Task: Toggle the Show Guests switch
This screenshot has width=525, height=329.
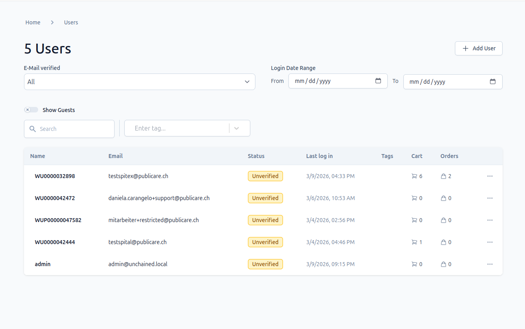Action: coord(31,110)
